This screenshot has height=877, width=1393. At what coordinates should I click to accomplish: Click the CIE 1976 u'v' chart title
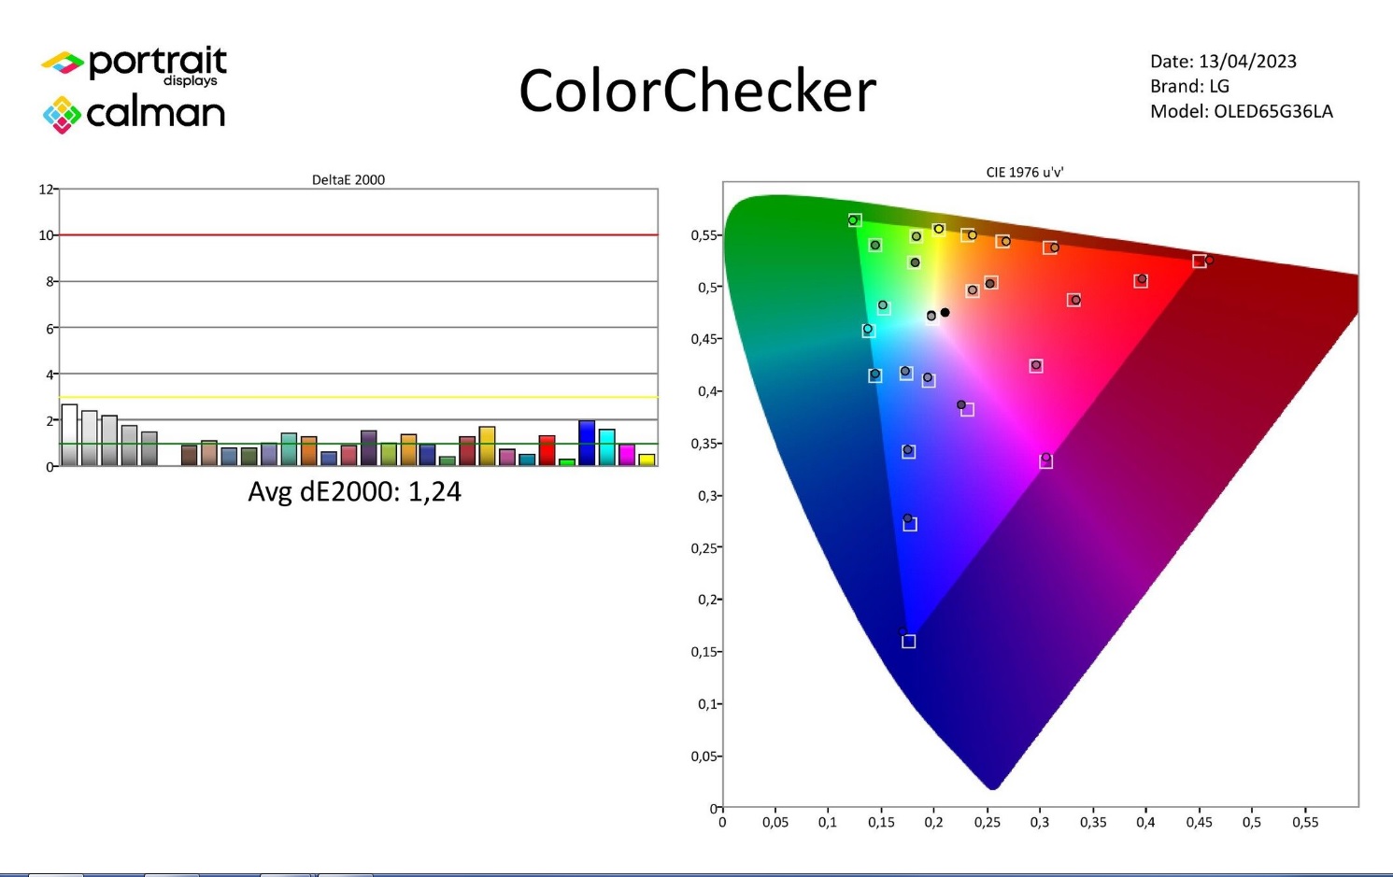coord(1025,172)
